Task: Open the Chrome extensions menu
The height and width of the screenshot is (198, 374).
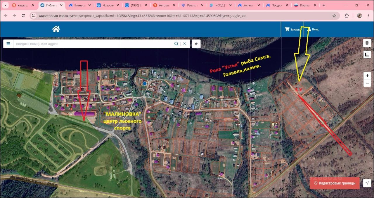Action: tap(347, 16)
